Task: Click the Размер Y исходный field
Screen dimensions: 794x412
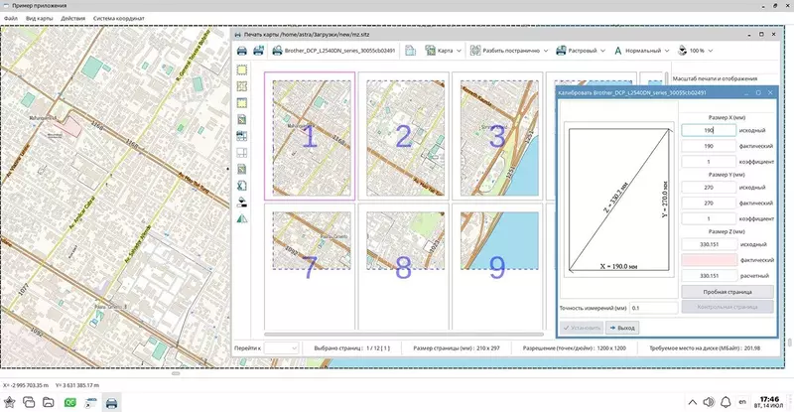Action: point(709,187)
